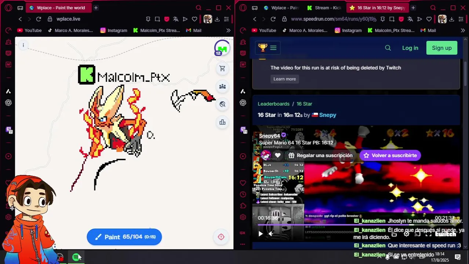
Task: Open the Wplace store cart icon
Action: tap(222, 69)
